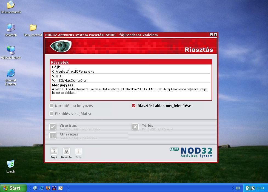Click the 21:41 system clock
The image size is (268, 192).
pos(260,188)
